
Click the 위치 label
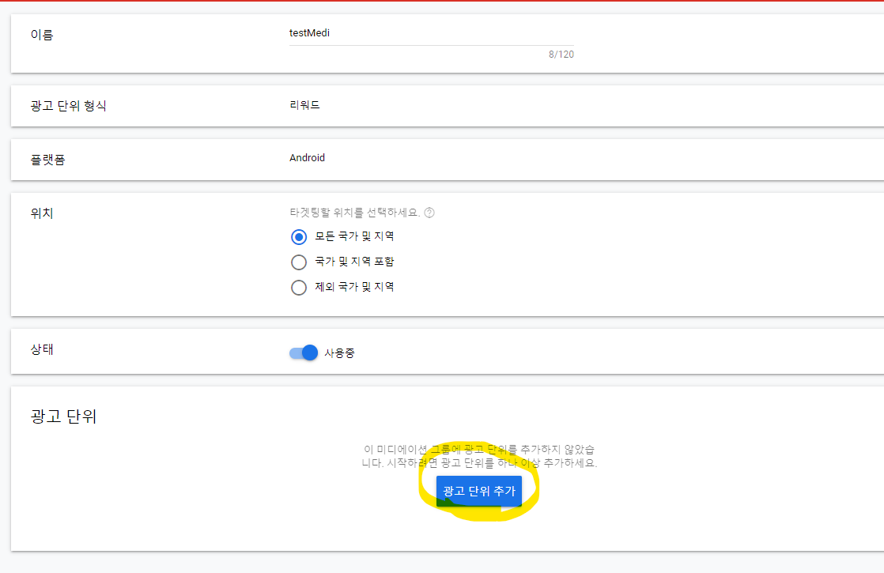tap(42, 213)
